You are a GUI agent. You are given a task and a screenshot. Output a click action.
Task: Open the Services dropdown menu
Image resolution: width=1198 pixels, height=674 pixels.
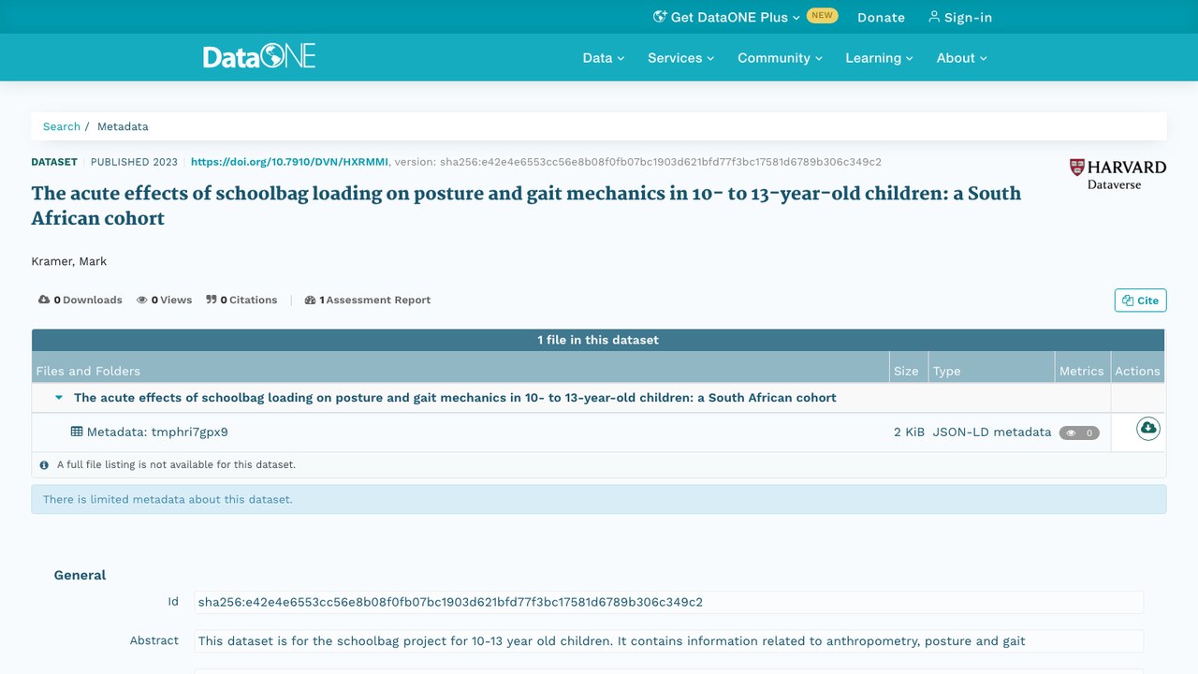[681, 58]
